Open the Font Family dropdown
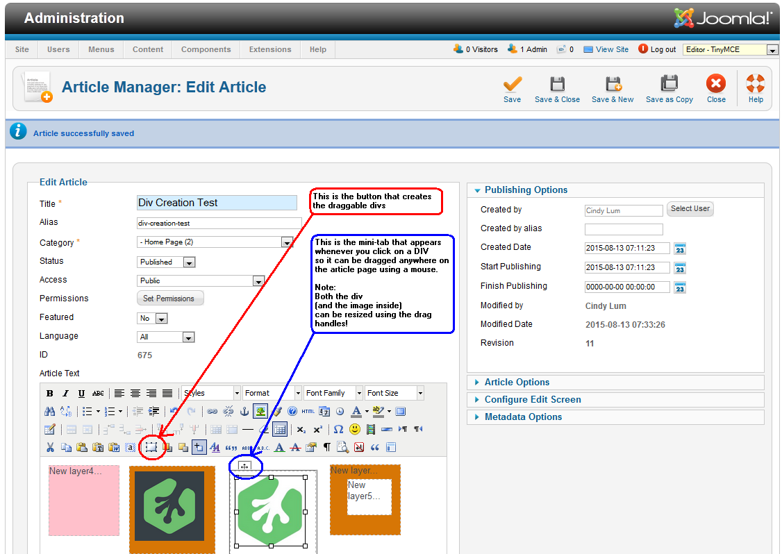Viewport: 782px width, 554px height. 333,393
